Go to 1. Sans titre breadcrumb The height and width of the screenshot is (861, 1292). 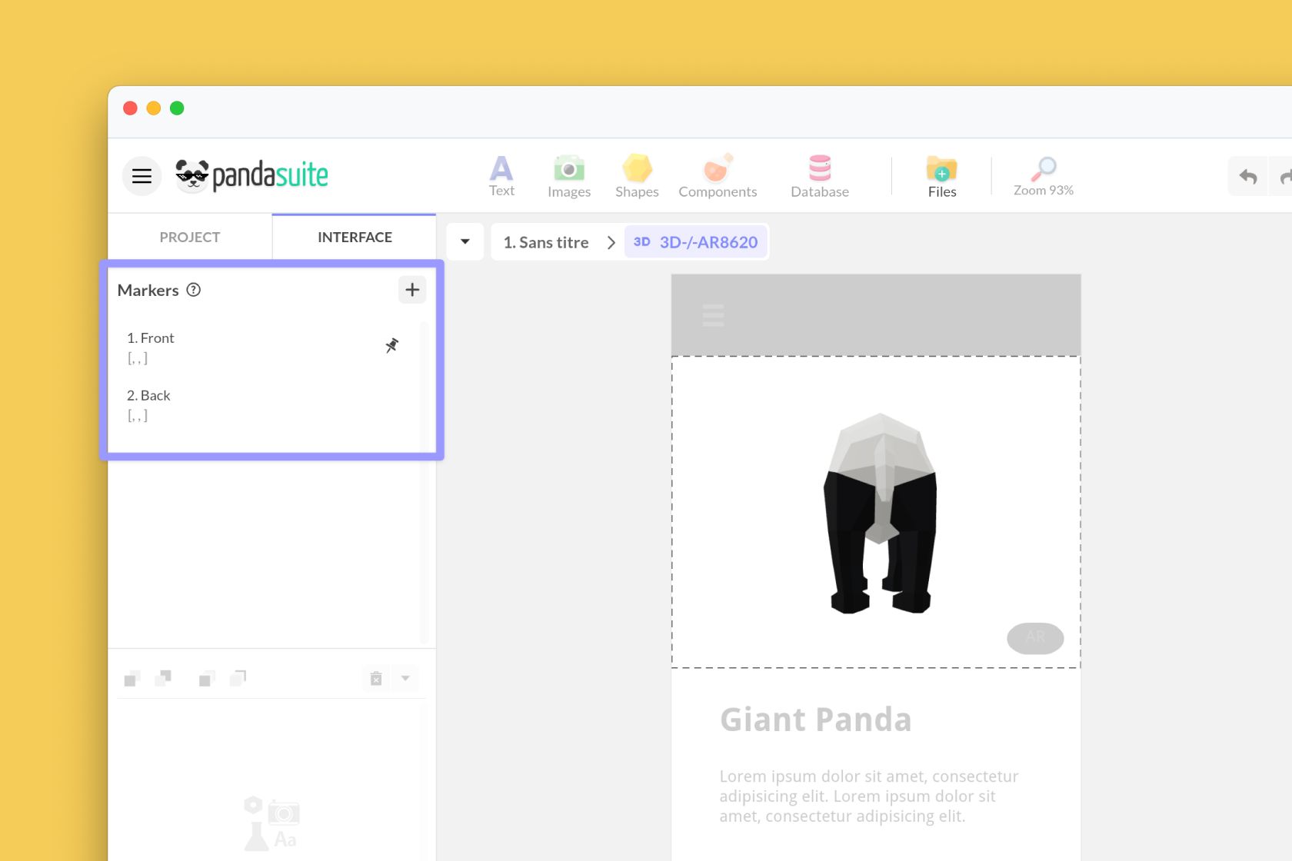coord(546,242)
